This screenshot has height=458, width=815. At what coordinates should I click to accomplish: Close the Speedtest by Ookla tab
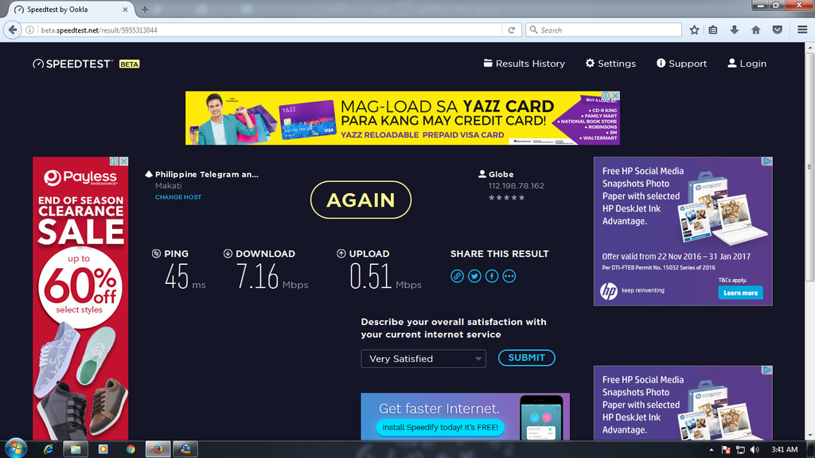click(125, 10)
